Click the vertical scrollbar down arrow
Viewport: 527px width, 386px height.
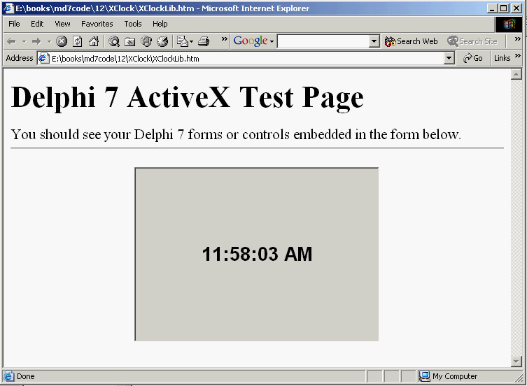click(517, 361)
